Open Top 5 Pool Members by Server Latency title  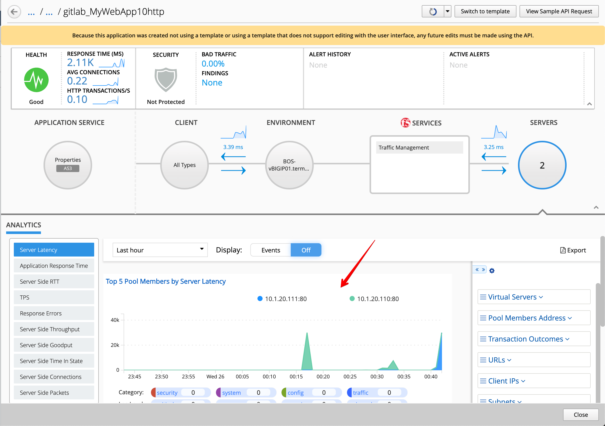(x=166, y=282)
